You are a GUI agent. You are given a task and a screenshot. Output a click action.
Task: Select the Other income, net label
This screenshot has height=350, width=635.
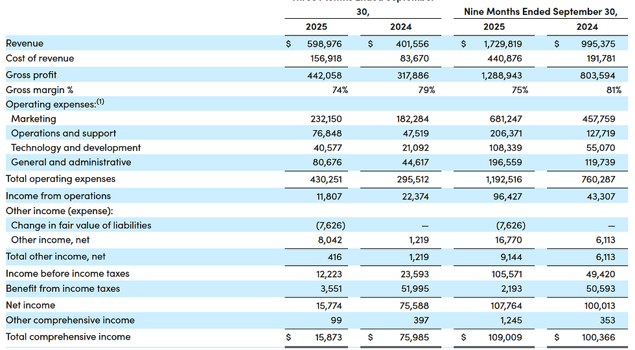[x=51, y=240]
